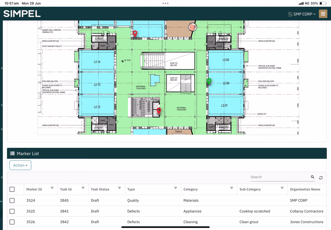Open the Marker Id column filter

click(52, 188)
